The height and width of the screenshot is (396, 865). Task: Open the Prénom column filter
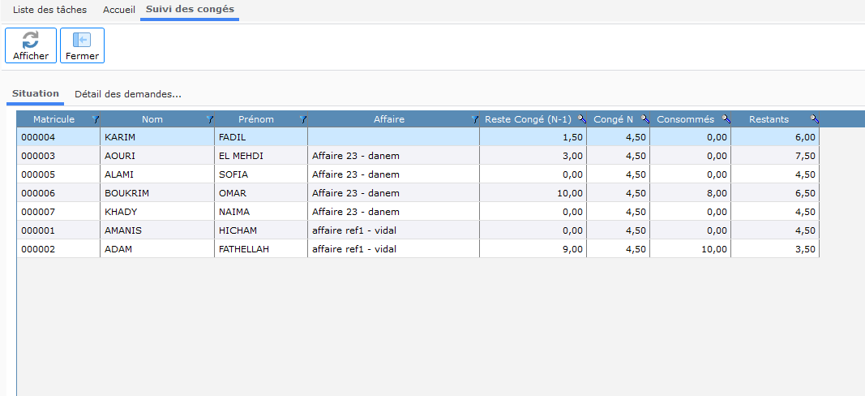click(x=302, y=119)
